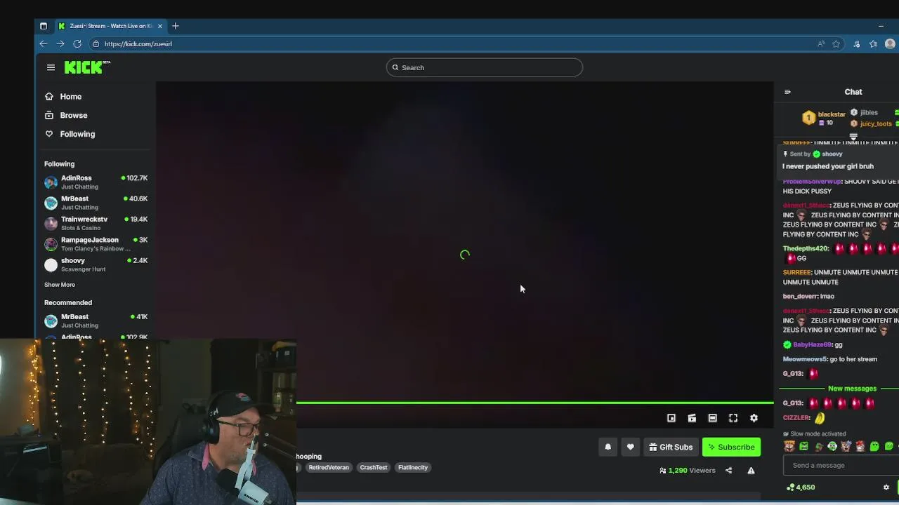
Task: Open RampageJackson channel
Action: pyautogui.click(x=96, y=244)
